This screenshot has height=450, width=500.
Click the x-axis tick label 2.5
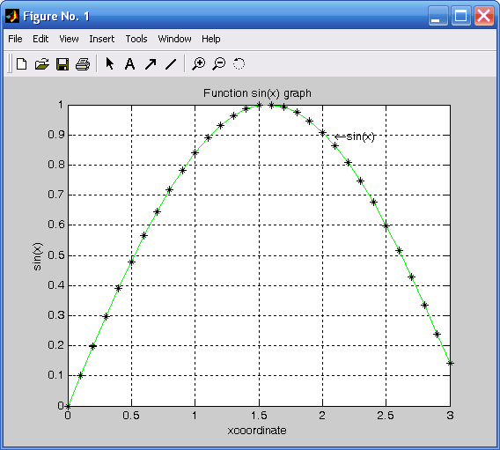pos(386,416)
